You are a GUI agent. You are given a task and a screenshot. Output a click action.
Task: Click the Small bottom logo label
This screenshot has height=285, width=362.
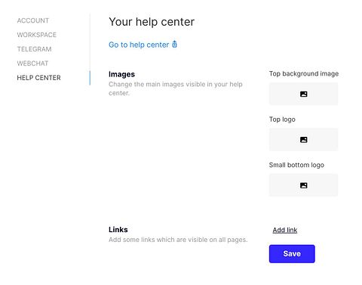pos(296,165)
